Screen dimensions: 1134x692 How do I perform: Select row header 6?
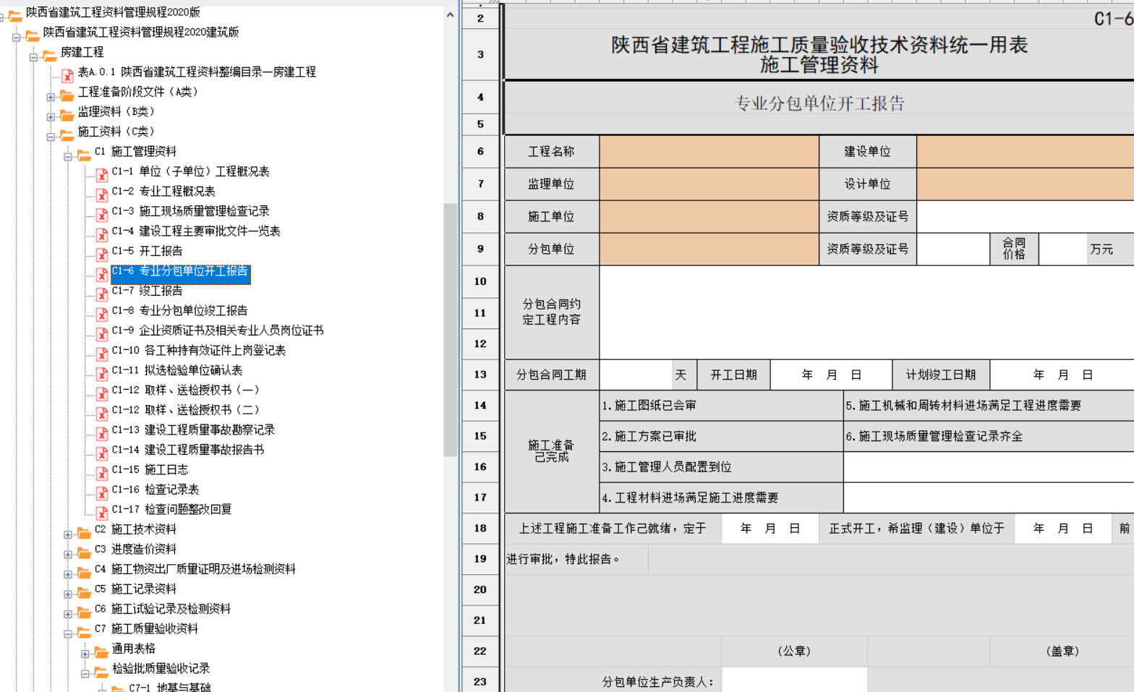pos(480,152)
